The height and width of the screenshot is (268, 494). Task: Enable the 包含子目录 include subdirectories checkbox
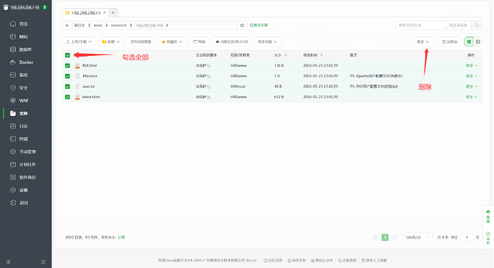[x=446, y=25]
